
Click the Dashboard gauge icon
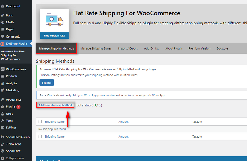tap(2, 6)
